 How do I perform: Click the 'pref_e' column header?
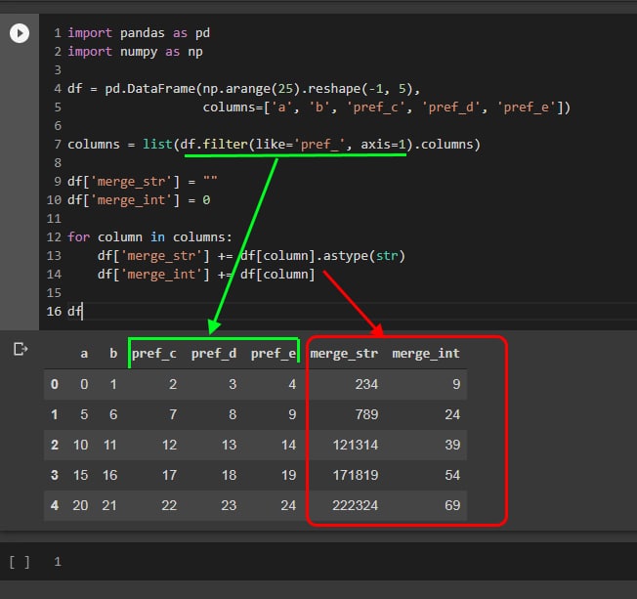[274, 354]
